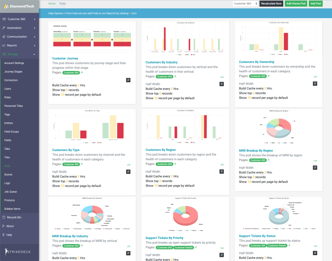Refresh cache for MRR Breakup By Region pod
The width and height of the screenshot is (332, 261).
(x=315, y=167)
